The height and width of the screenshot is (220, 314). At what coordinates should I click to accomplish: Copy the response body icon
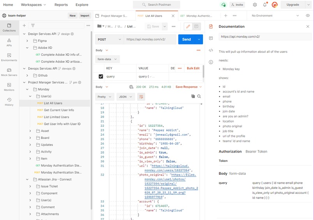(x=193, y=96)
